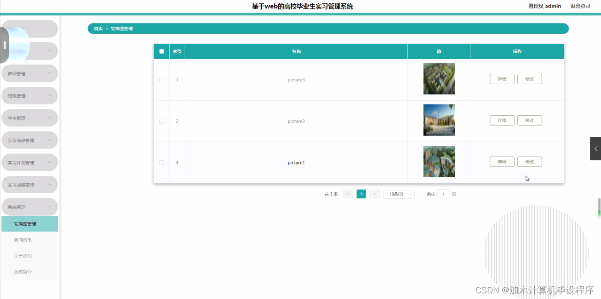
Task: Click 退出登录 to log out
Action: pos(581,6)
